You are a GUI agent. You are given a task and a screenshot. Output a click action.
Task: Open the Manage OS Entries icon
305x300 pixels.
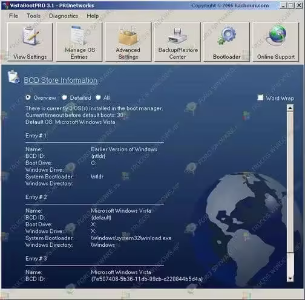[79, 35]
